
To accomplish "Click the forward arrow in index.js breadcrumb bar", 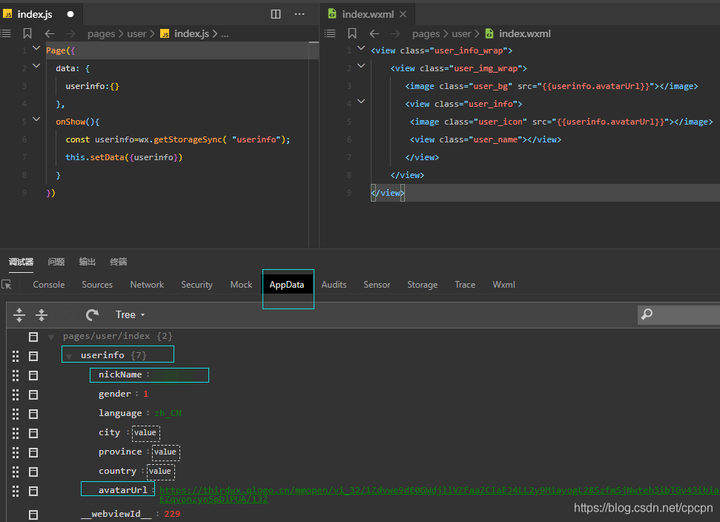I will coord(70,33).
